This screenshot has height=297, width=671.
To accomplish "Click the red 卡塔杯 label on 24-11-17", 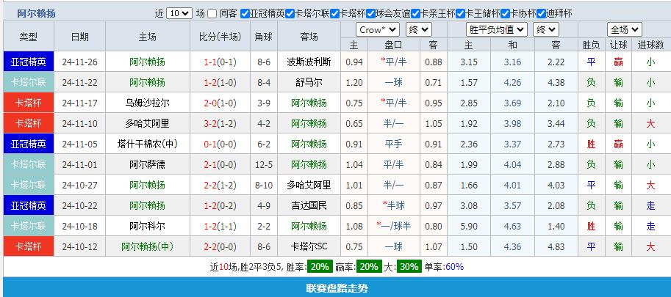I will click(x=29, y=103).
